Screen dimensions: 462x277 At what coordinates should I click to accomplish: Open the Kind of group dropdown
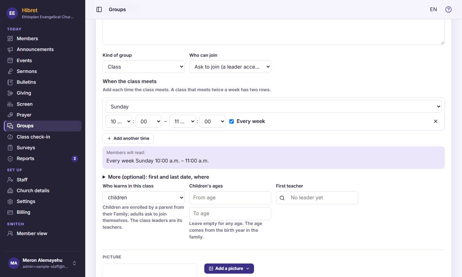(143, 67)
